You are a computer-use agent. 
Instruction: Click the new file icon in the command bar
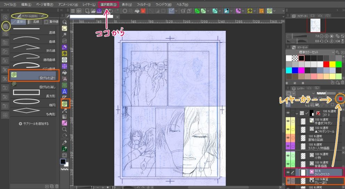pos(87,11)
